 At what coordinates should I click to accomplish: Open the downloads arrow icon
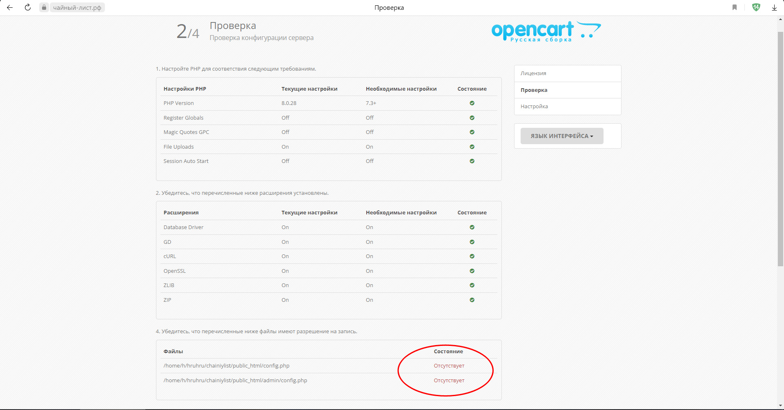click(774, 7)
